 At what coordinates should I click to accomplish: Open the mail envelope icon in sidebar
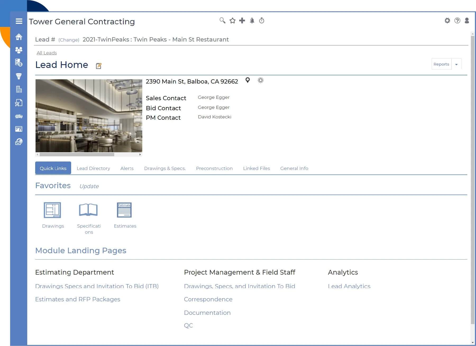[19, 142]
